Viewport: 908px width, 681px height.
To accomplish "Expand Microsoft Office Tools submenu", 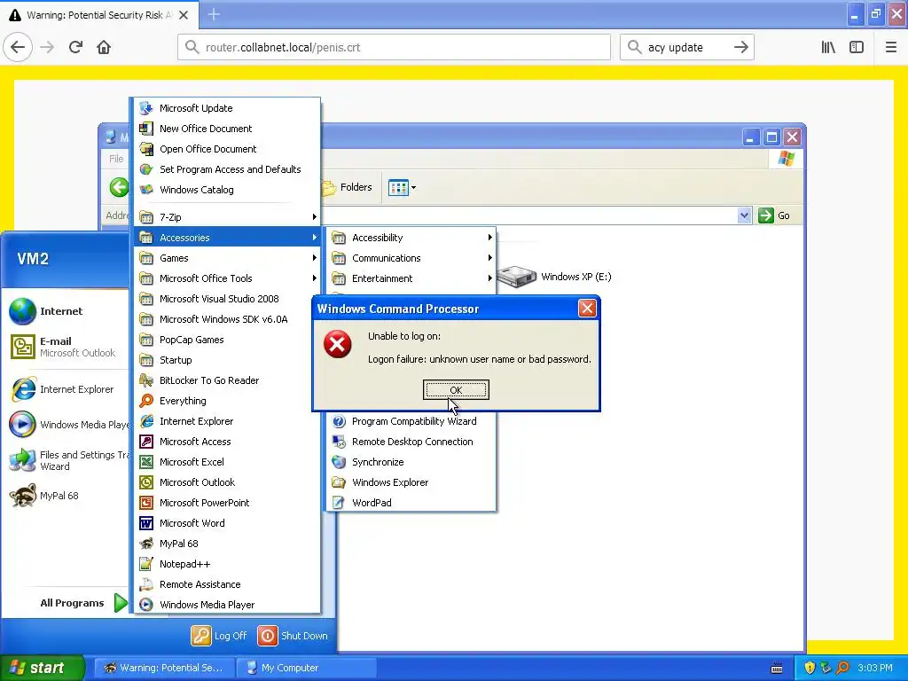I will click(227, 278).
